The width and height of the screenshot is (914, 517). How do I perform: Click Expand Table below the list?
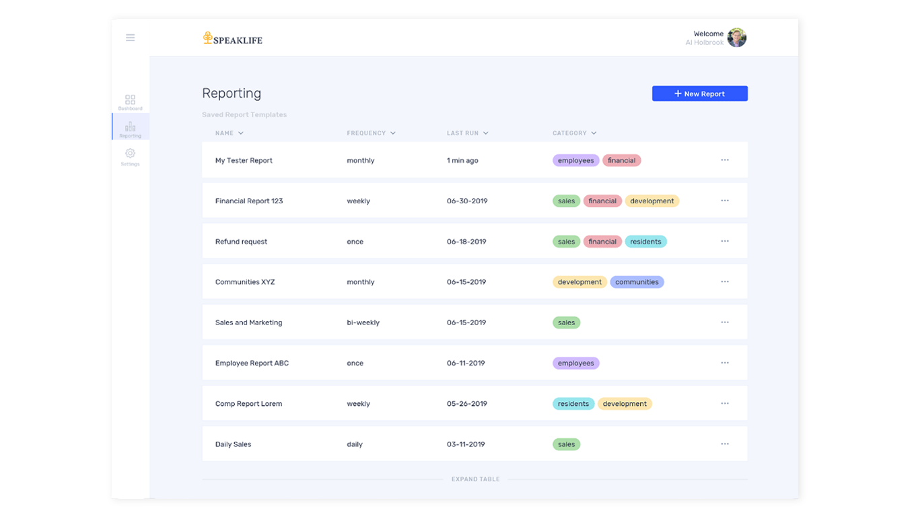click(x=475, y=479)
